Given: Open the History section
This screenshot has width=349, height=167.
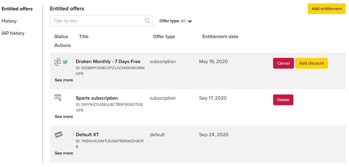Looking at the screenshot, I should 9,21.
